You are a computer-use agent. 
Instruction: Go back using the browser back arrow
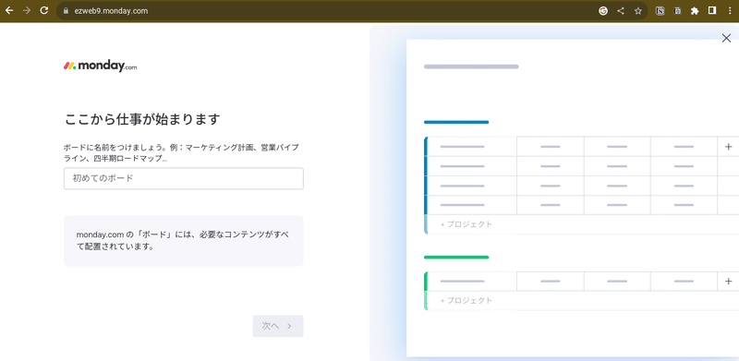(x=9, y=11)
